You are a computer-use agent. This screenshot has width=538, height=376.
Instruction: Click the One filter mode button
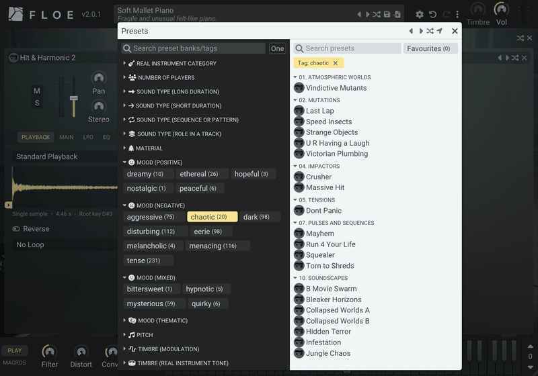pyautogui.click(x=277, y=48)
